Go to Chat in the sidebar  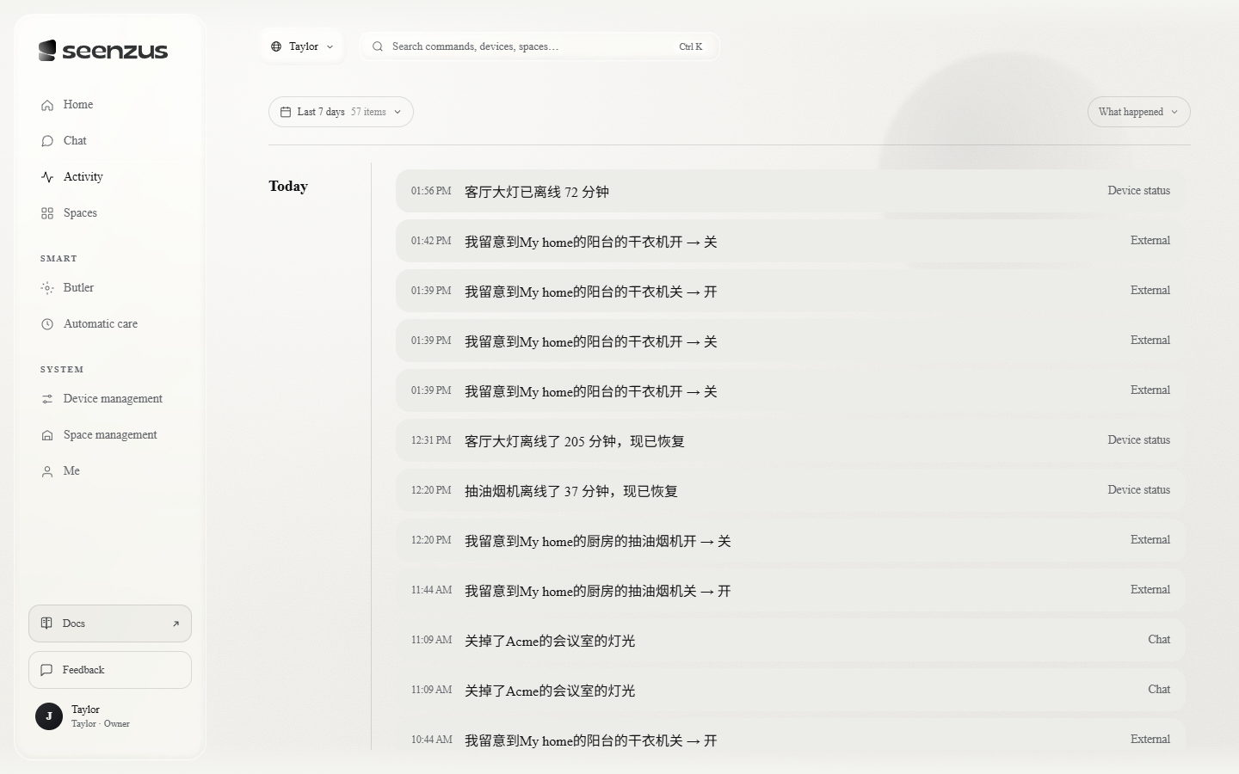click(x=110, y=141)
